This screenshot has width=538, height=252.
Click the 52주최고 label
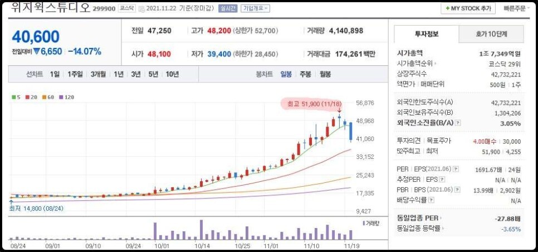409,151
